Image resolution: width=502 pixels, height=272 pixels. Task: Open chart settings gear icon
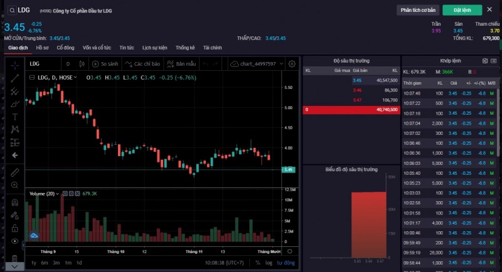(292, 64)
